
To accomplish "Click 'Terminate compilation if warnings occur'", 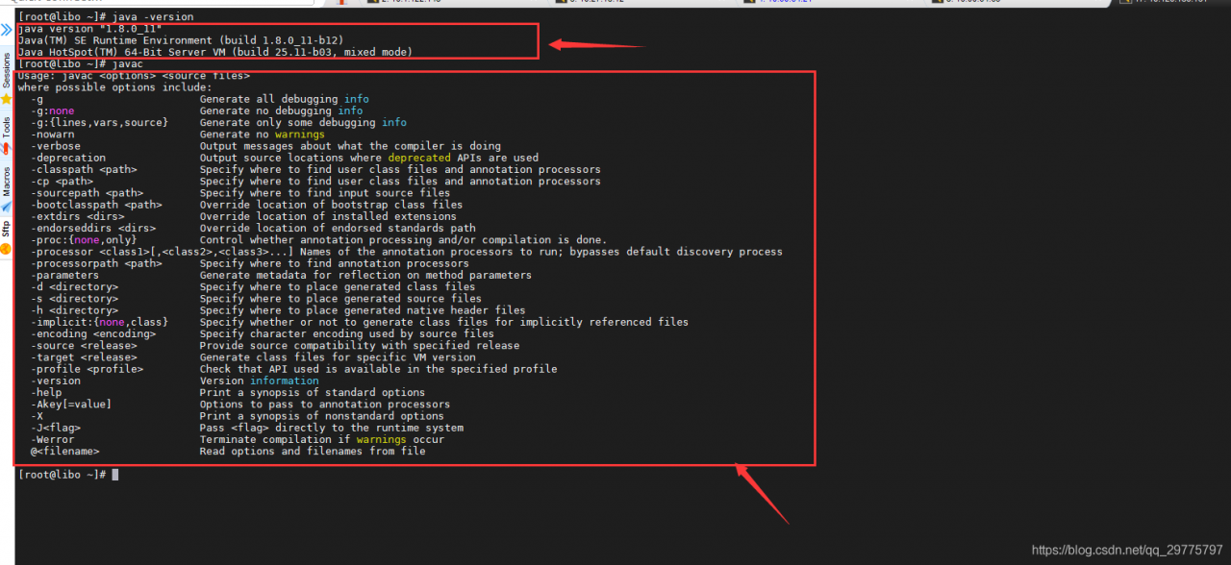I will (322, 439).
